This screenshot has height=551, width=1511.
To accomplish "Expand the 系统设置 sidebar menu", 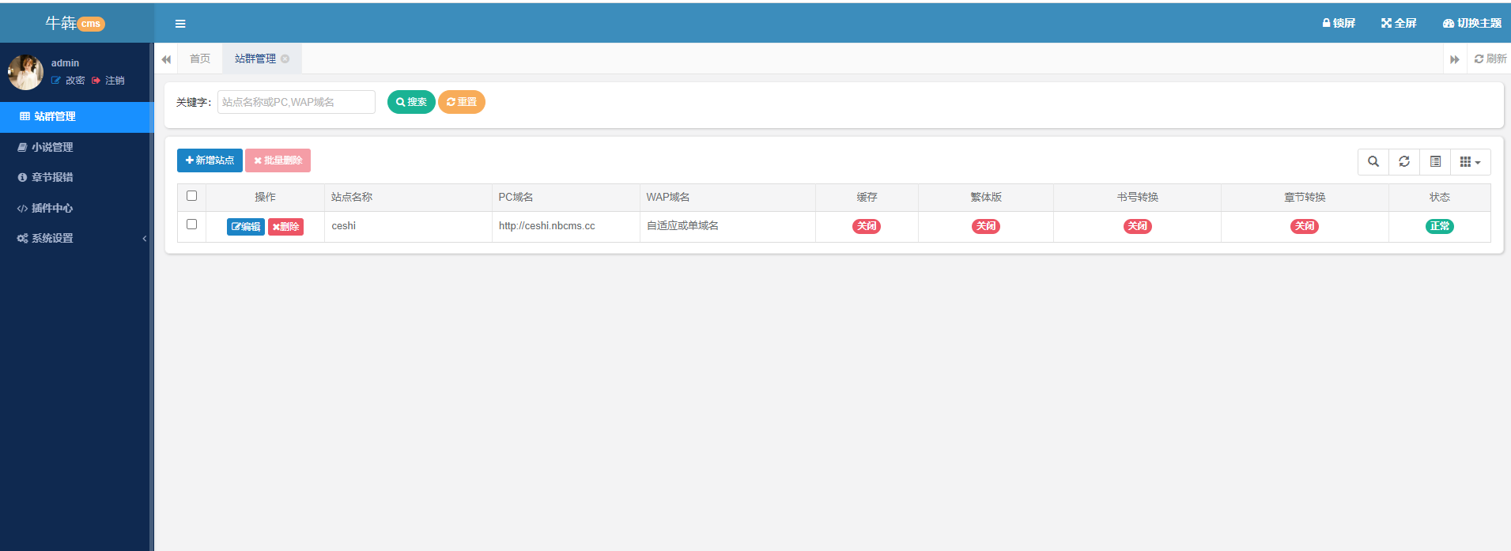I will (52, 238).
